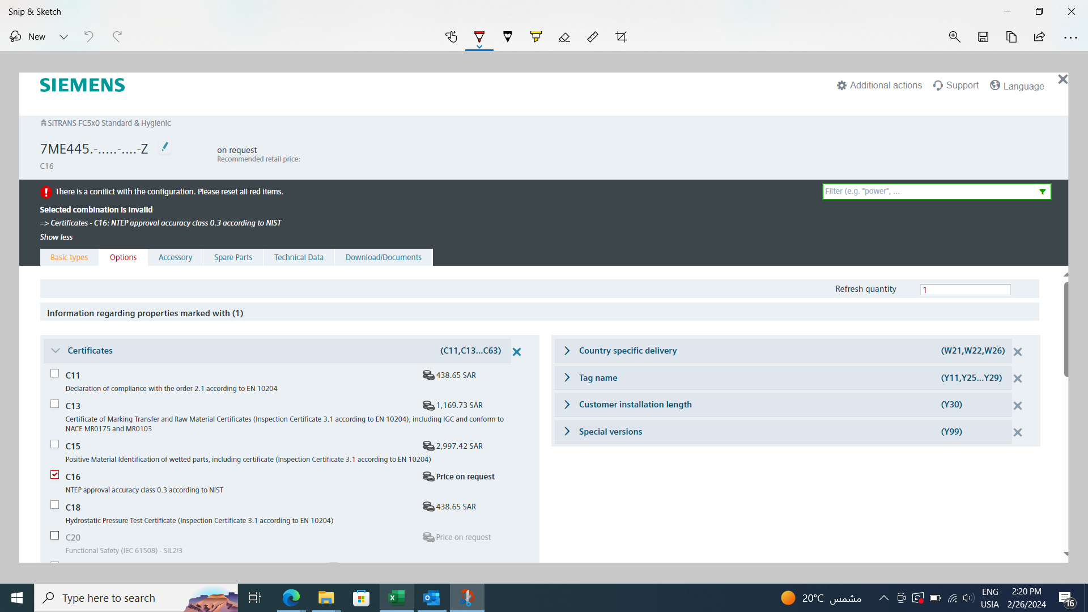Select the highlighter tool
The image size is (1088, 612).
[x=535, y=37]
